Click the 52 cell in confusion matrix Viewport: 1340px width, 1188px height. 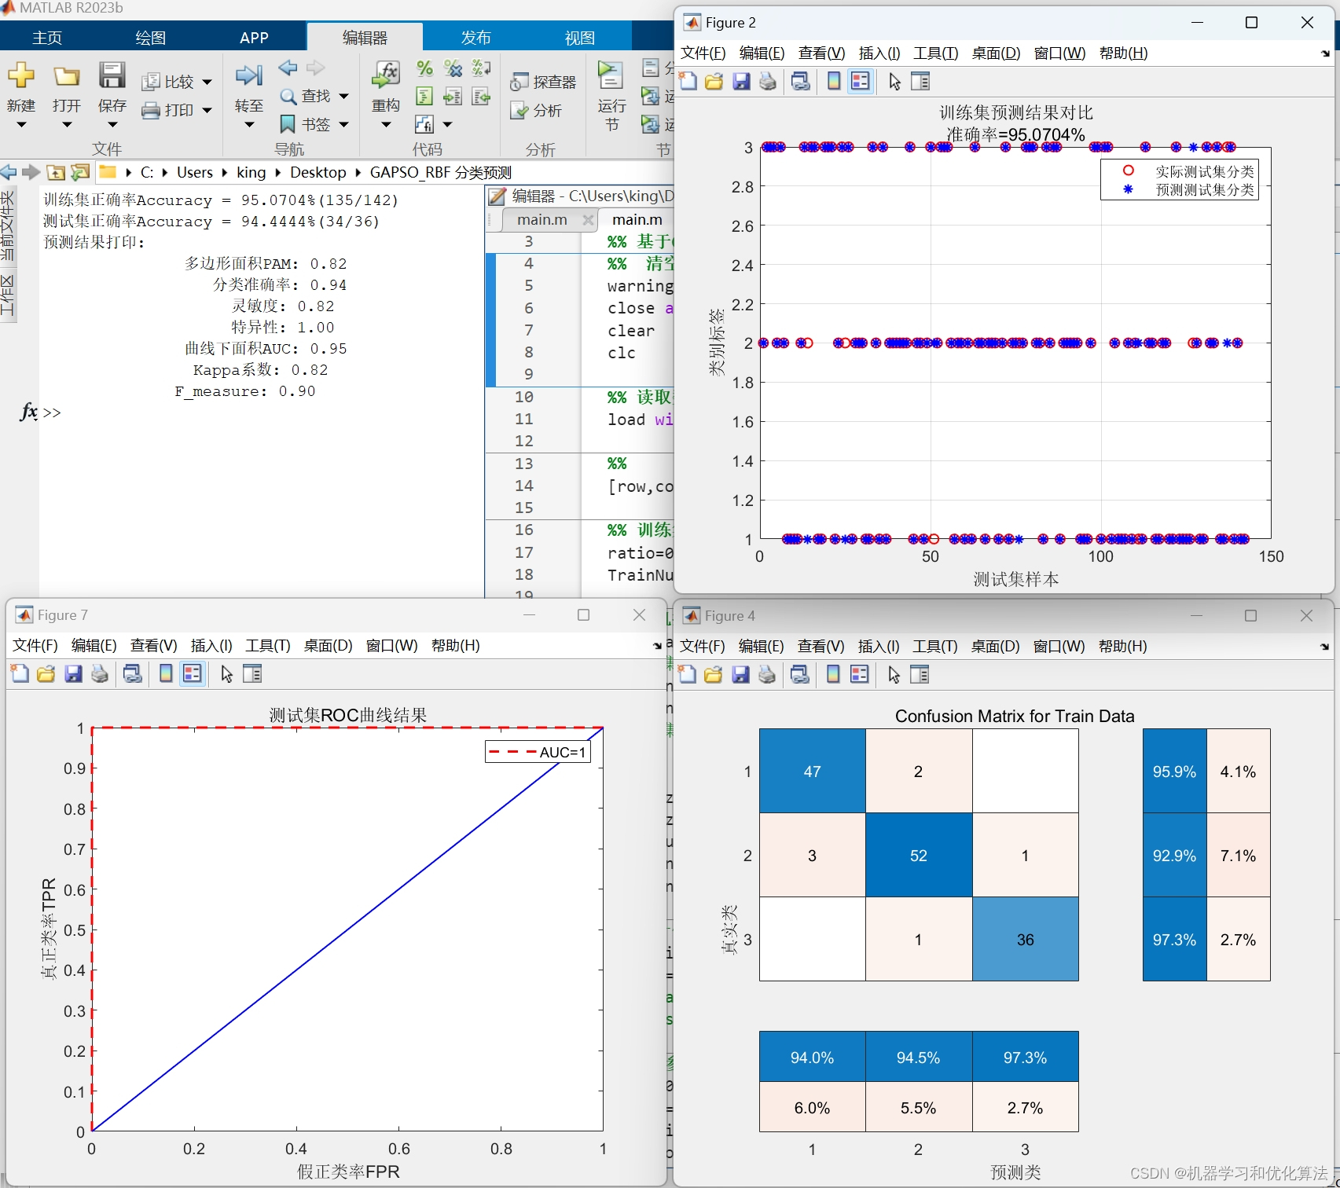(919, 855)
